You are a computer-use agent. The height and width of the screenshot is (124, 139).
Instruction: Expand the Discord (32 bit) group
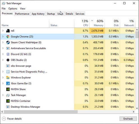(x=3, y=54)
